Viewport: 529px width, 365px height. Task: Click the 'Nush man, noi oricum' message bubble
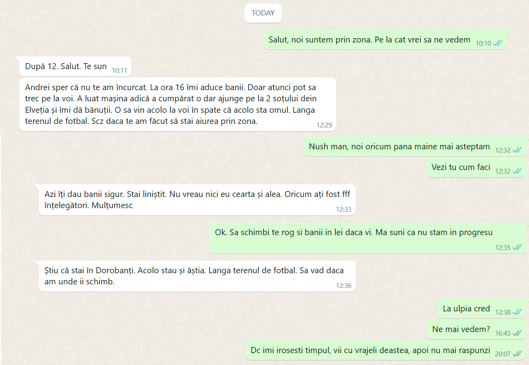[x=415, y=147]
